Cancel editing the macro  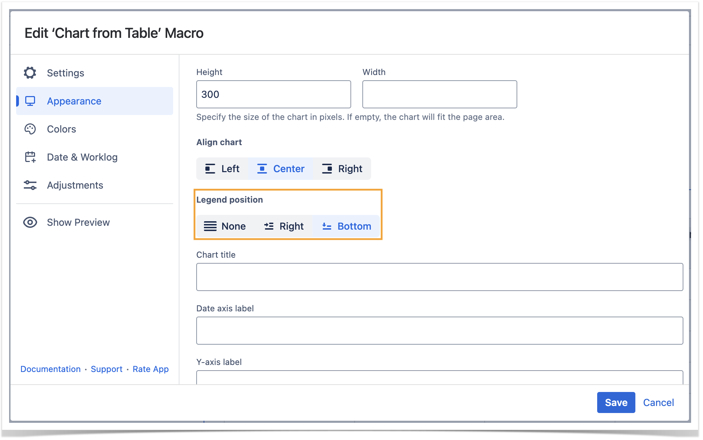pyautogui.click(x=658, y=402)
